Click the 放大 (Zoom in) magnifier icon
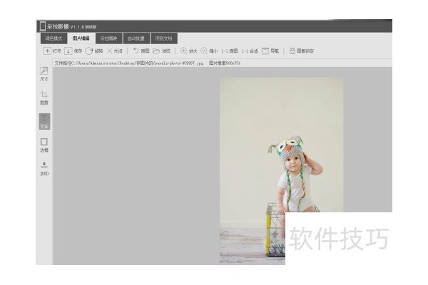Screen dimensions: 428x285 click(x=184, y=51)
